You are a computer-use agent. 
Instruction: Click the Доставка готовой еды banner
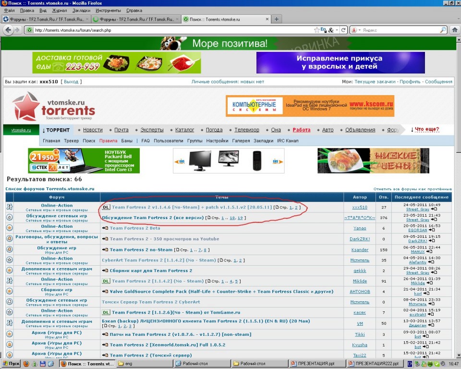click(x=117, y=62)
